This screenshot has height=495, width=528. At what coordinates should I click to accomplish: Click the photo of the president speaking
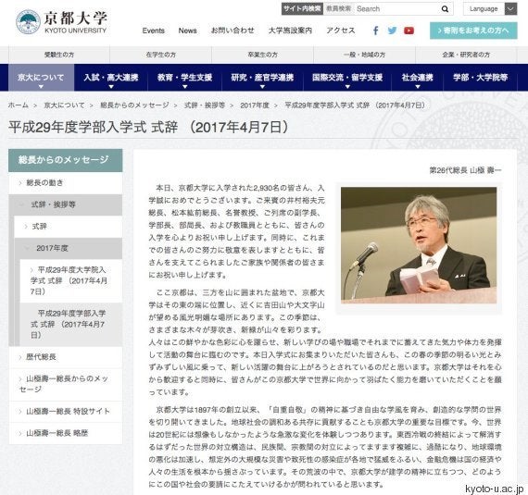(419, 245)
